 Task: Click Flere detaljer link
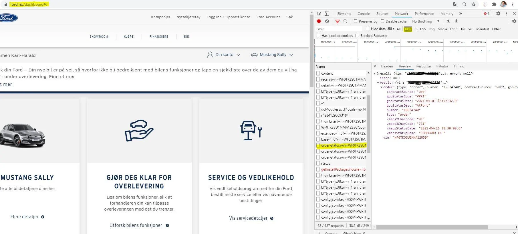[27, 217]
